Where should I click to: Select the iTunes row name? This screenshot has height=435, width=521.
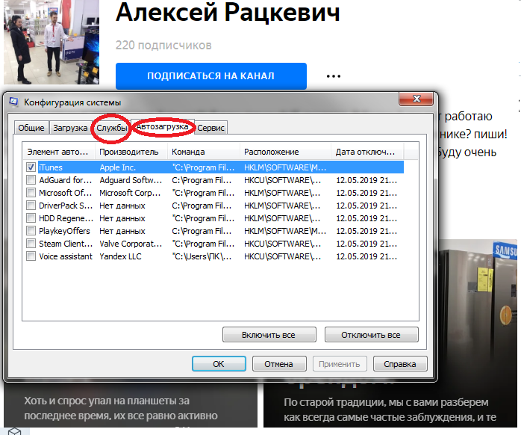(x=51, y=167)
